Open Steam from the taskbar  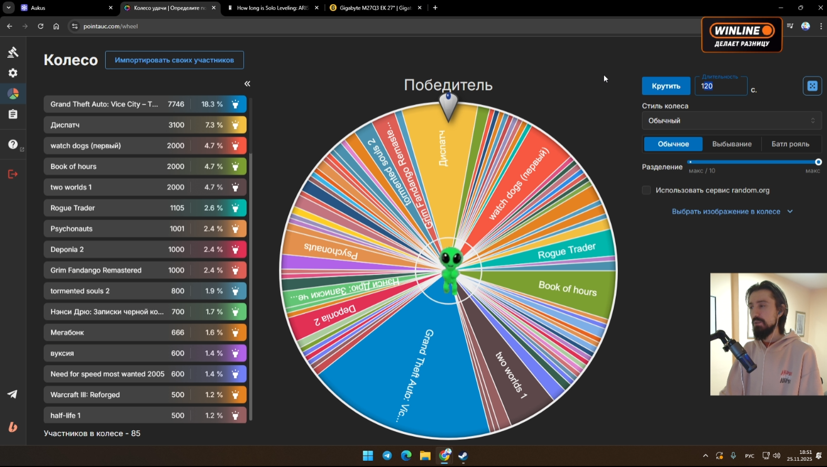463,455
